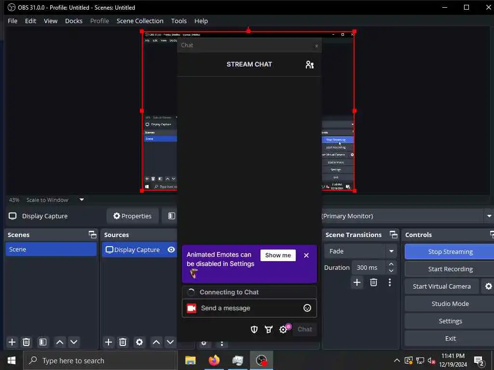Dismiss the Animated Emotes banner
494x370 pixels.
(x=306, y=255)
